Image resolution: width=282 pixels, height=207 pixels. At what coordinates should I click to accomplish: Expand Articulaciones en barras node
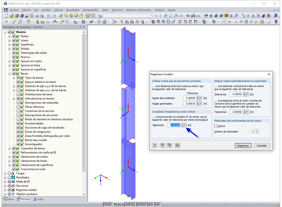pos(14,98)
